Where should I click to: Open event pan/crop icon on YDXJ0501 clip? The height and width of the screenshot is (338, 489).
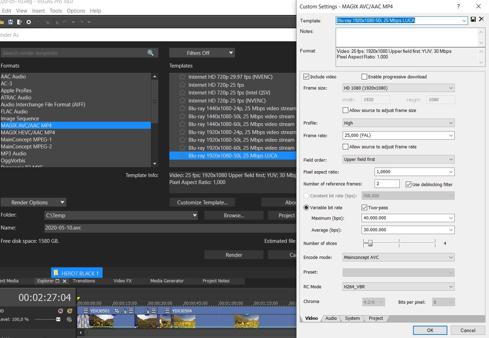pos(117,311)
